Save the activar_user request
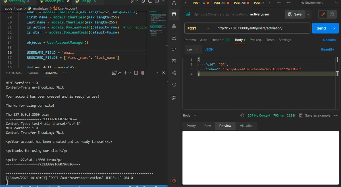 point(295,14)
